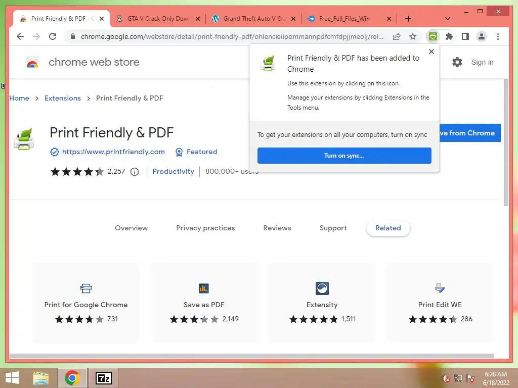The width and height of the screenshot is (518, 388).
Task: Click the muted volume tray icon
Action: (x=446, y=378)
